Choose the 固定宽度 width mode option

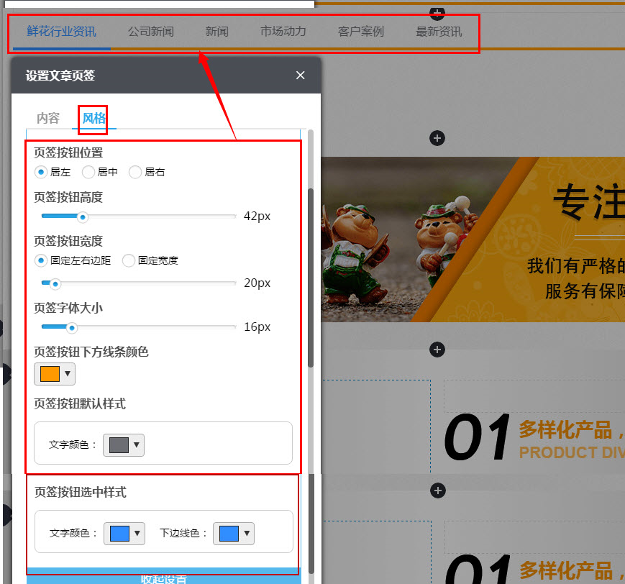click(129, 260)
